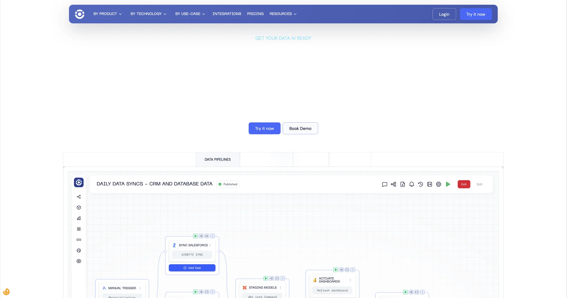The height and width of the screenshot is (298, 567).
Task: Click the four-squares grid icon in sidebar
Action: [79, 229]
